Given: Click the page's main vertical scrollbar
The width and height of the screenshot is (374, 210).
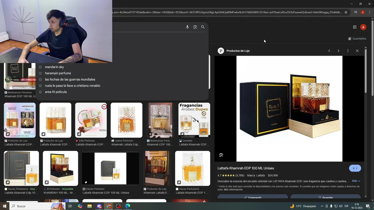Looking at the screenshot, I should (372, 58).
